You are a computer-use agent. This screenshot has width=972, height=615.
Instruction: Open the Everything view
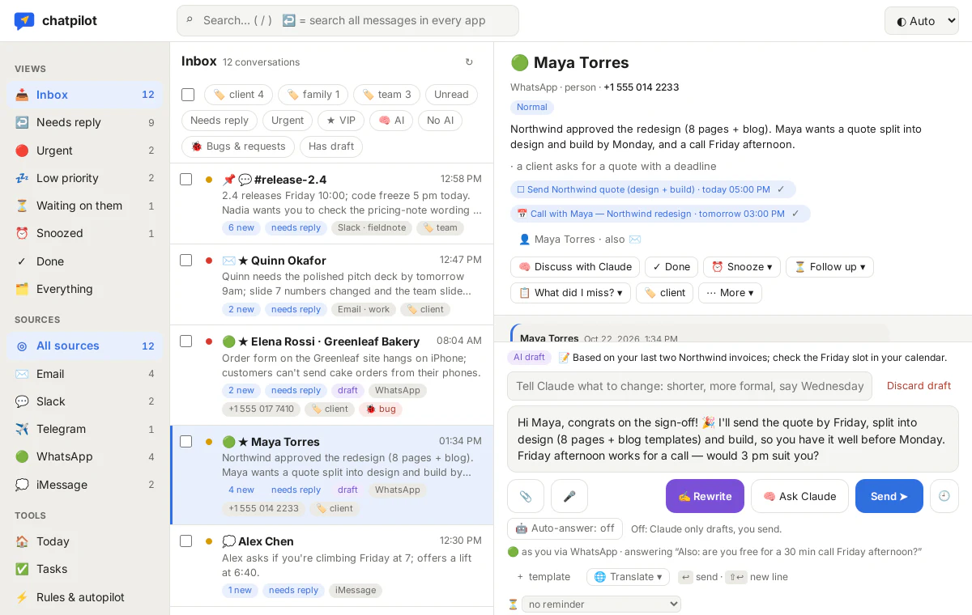(85, 289)
